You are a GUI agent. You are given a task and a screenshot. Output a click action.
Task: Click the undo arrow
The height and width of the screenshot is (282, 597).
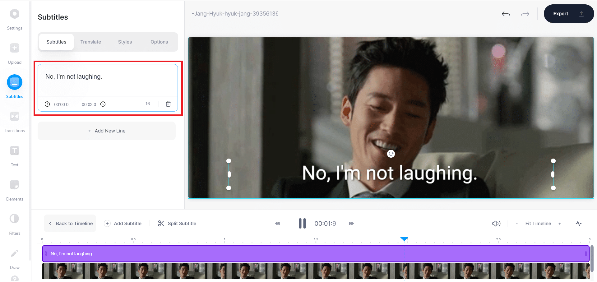pos(506,14)
